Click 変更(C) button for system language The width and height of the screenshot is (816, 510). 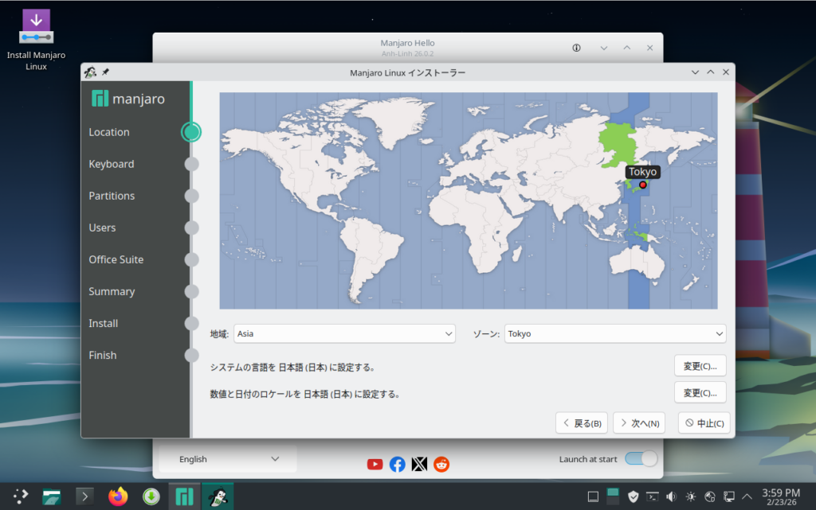pos(700,366)
